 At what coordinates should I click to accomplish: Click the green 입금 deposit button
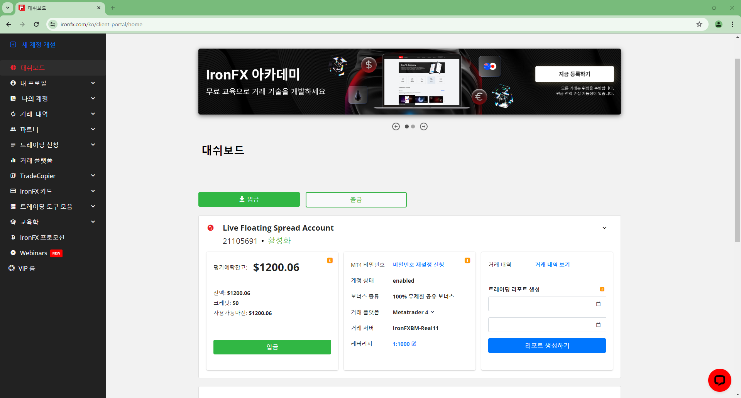249,199
